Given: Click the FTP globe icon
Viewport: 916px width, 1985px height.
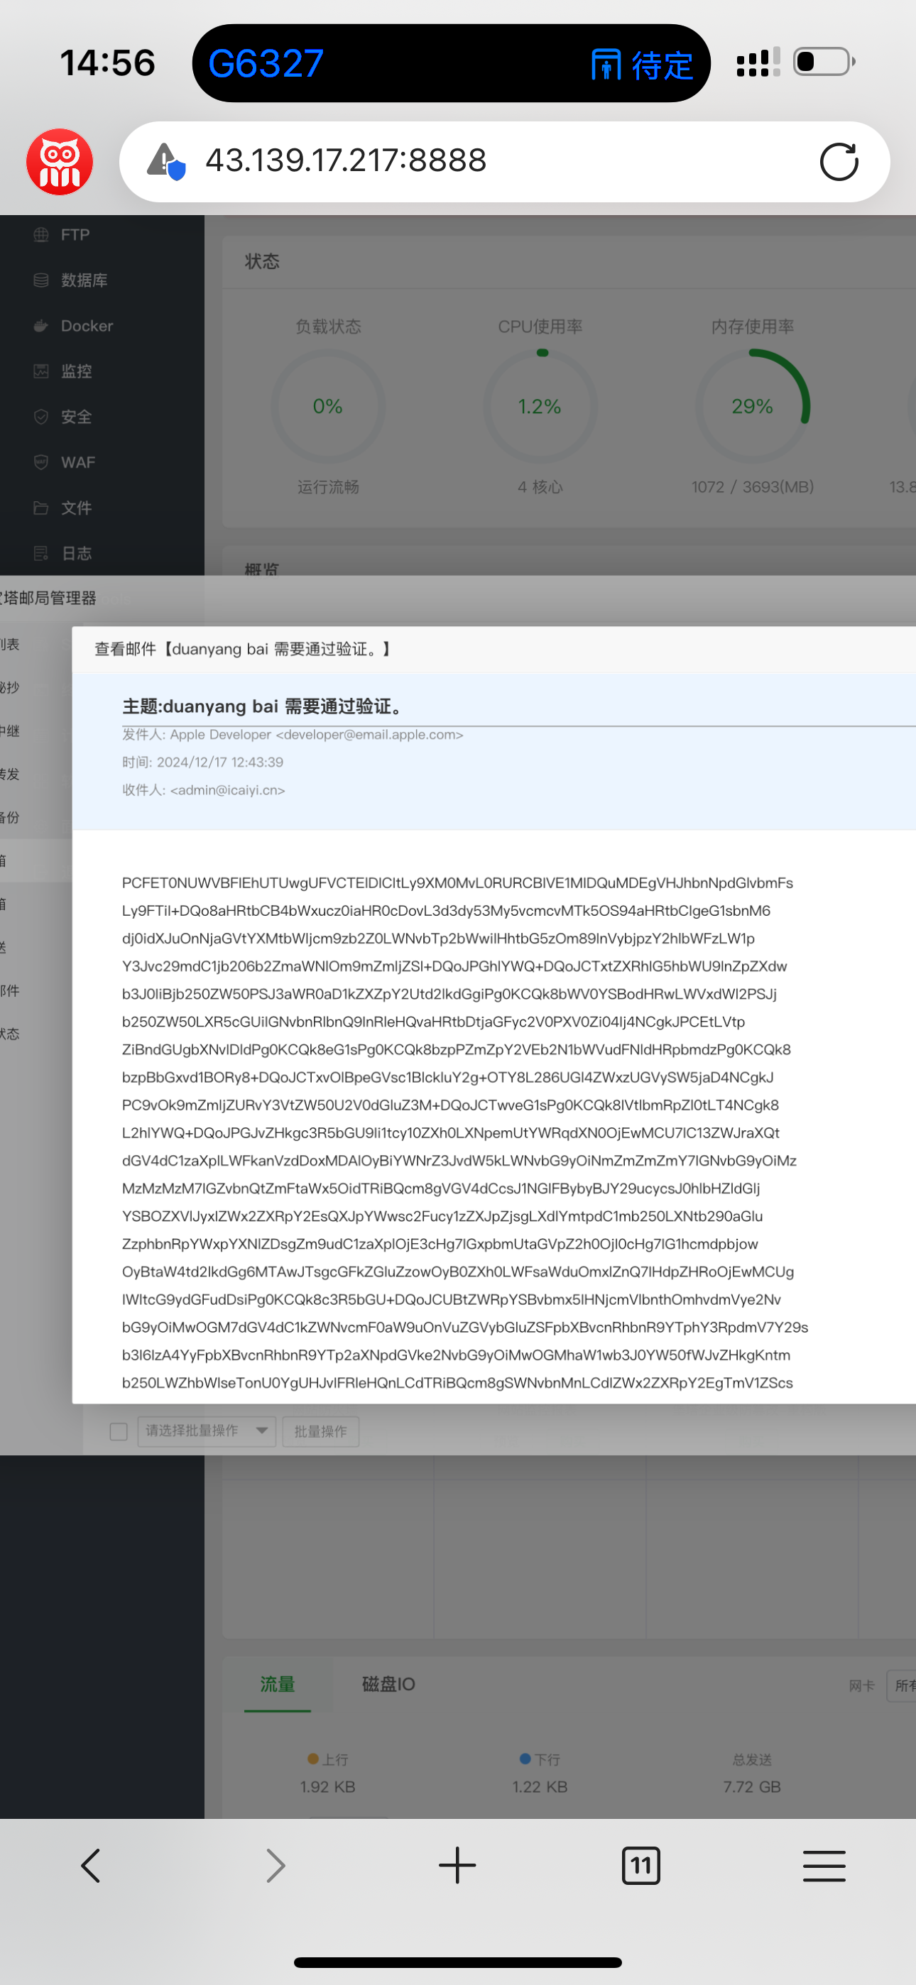Looking at the screenshot, I should (x=41, y=235).
